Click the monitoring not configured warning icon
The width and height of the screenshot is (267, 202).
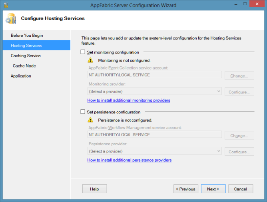tap(91, 60)
